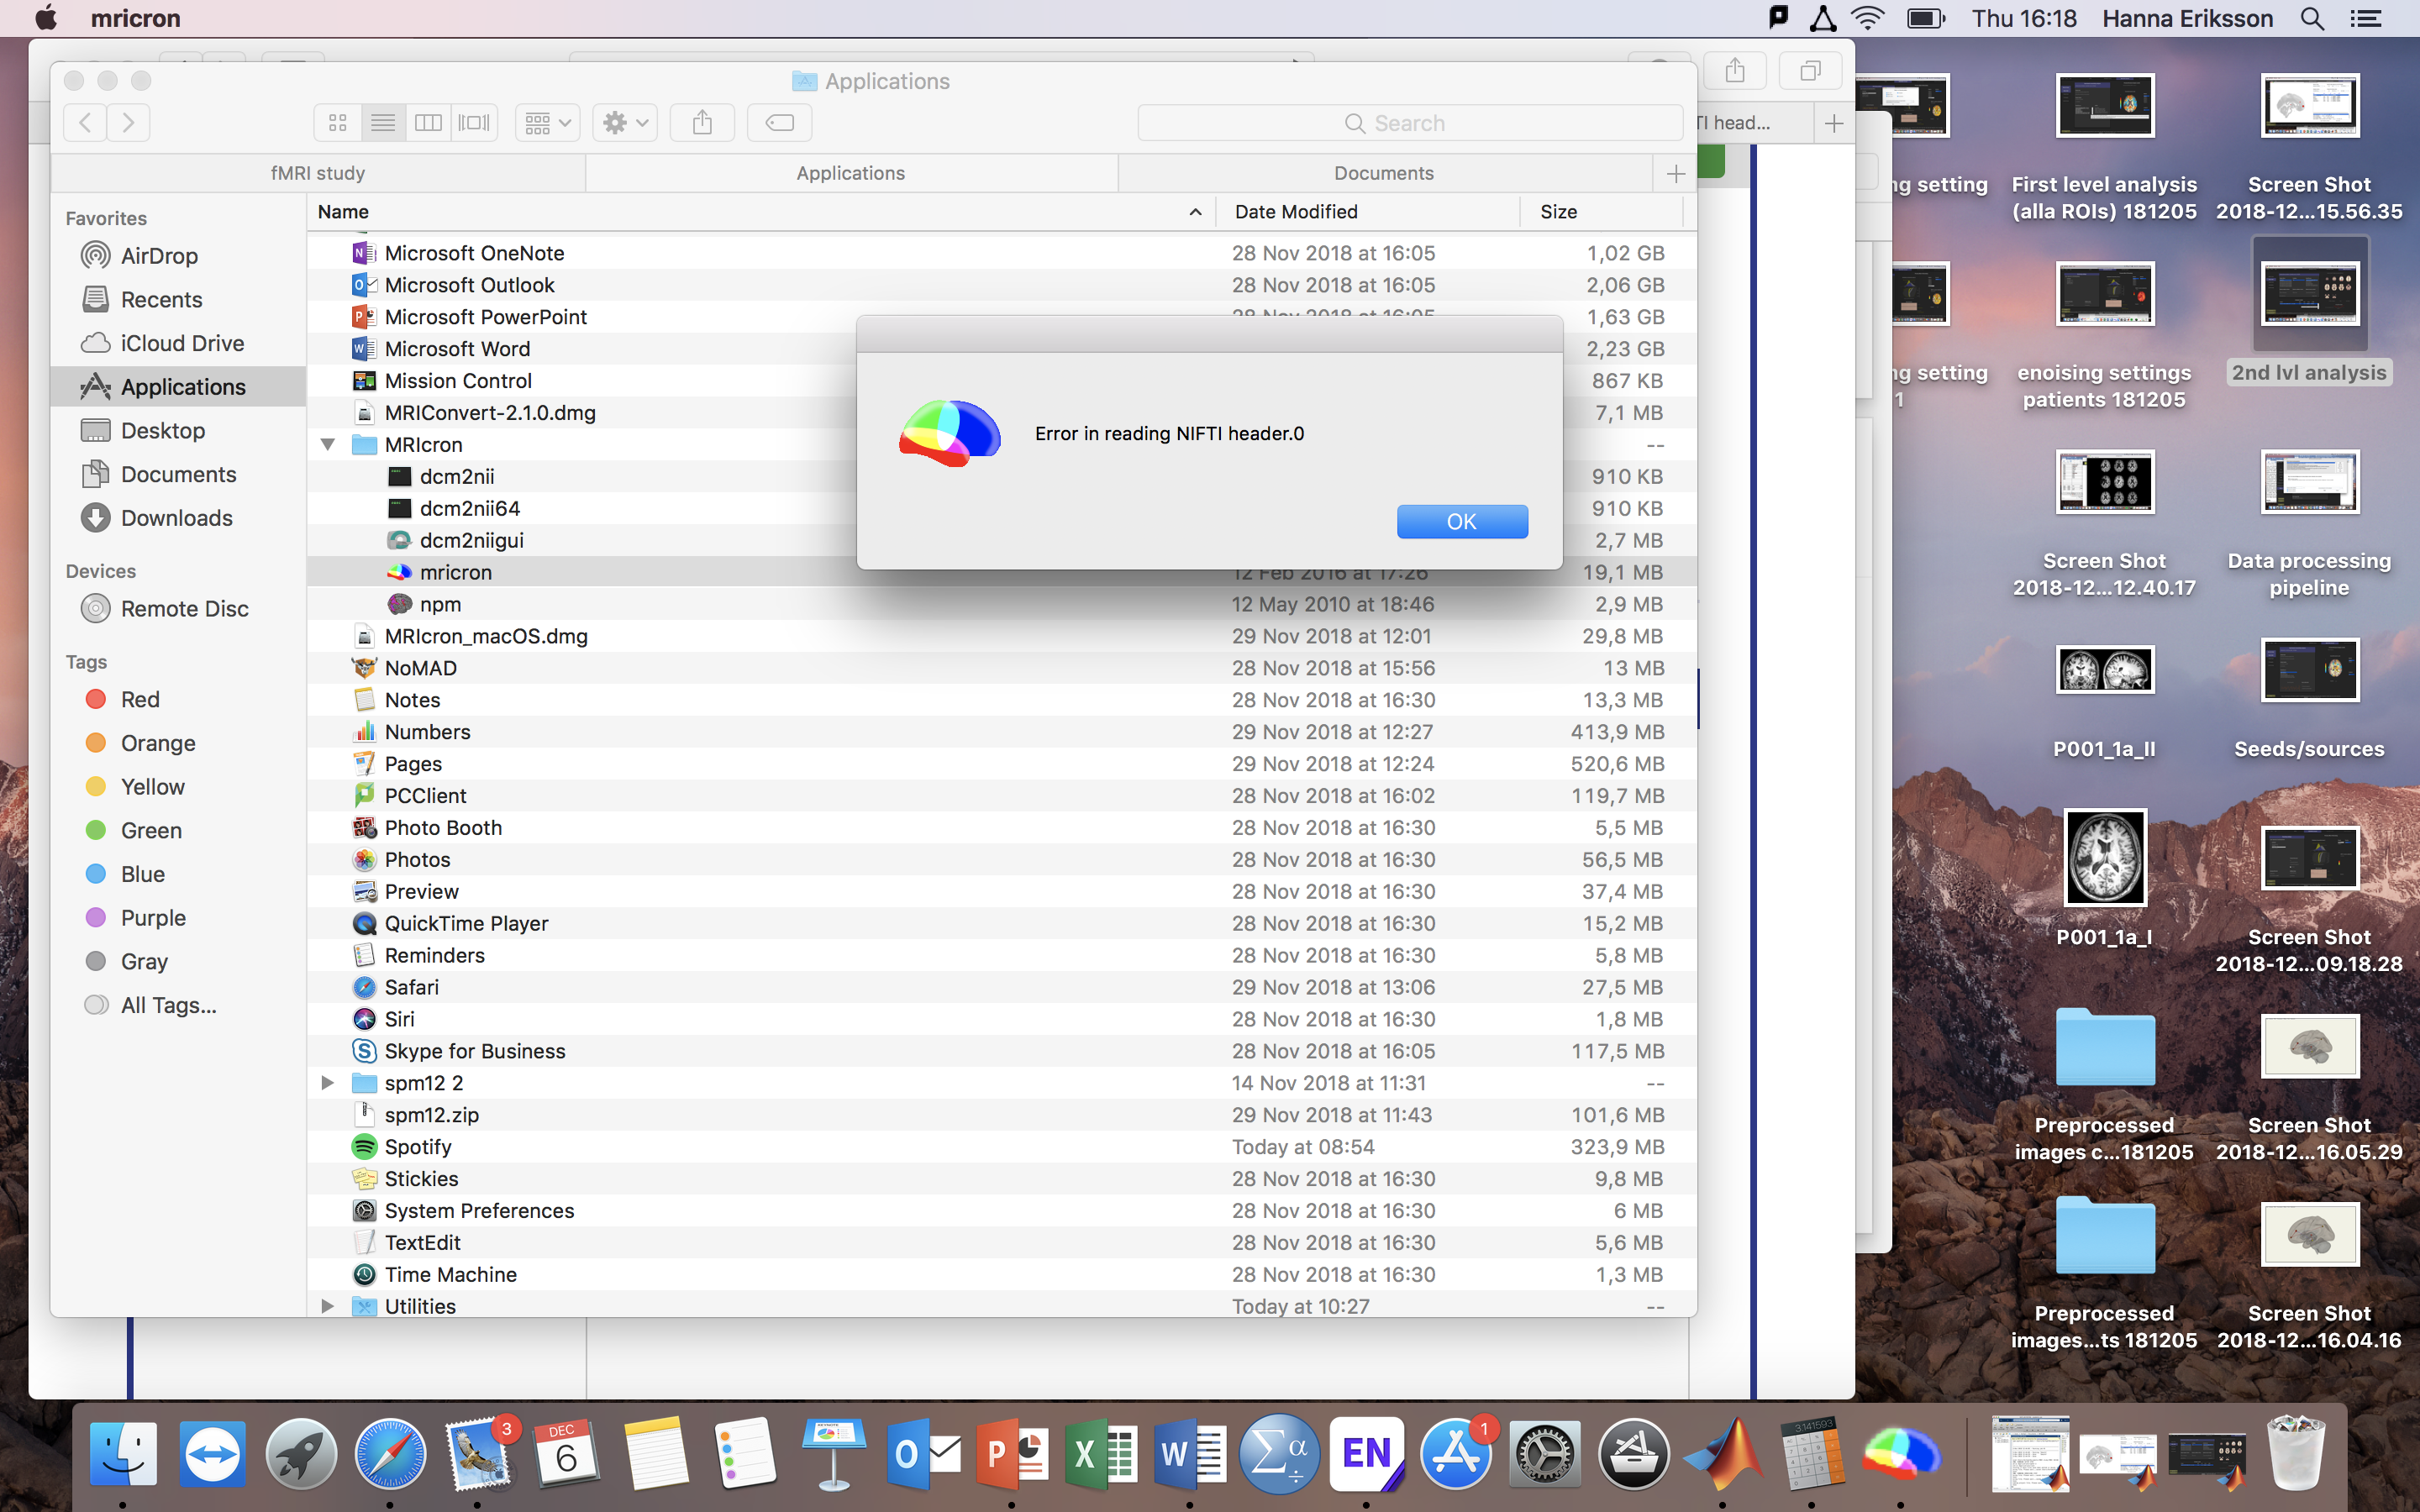Sort by the Date Modified column

tap(1296, 211)
